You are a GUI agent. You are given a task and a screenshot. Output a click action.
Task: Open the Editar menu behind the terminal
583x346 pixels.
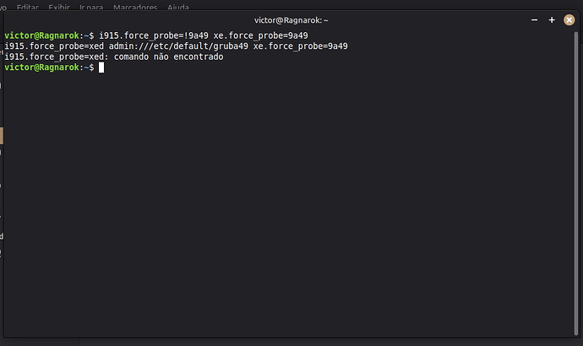28,7
